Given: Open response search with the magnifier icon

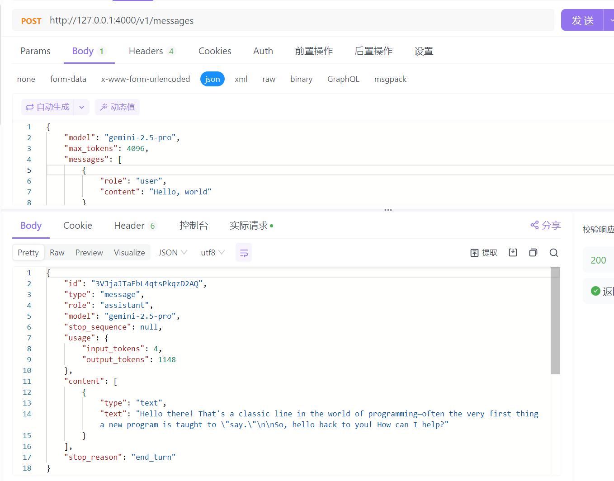Looking at the screenshot, I should coord(553,253).
